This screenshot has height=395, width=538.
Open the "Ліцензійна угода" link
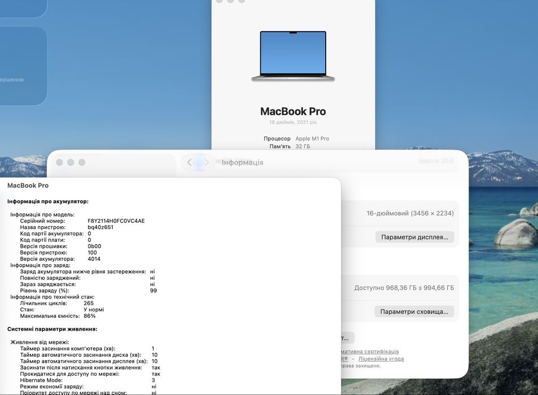381,359
